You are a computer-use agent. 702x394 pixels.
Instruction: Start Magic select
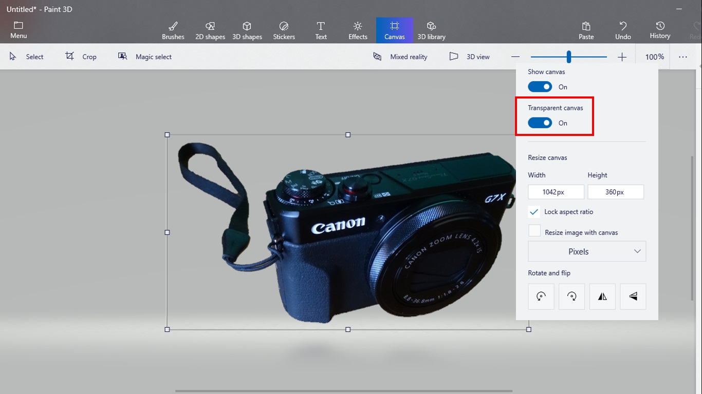click(x=145, y=56)
